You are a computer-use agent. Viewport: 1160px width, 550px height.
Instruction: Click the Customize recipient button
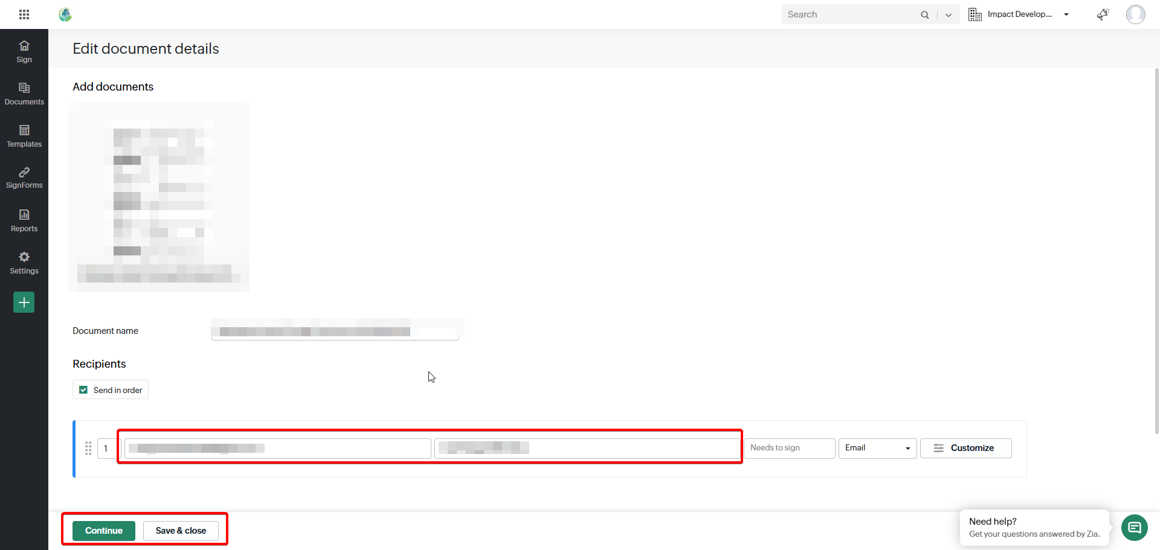click(x=965, y=448)
